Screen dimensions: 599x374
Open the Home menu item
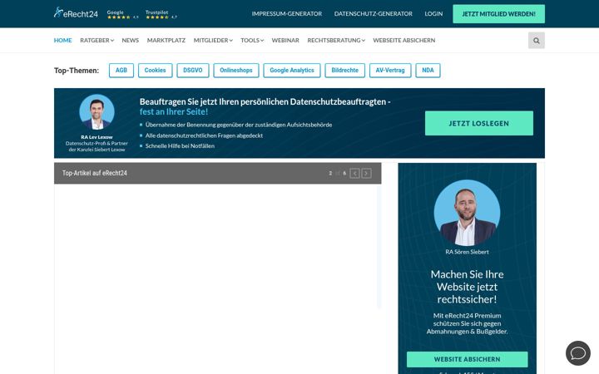pos(62,40)
